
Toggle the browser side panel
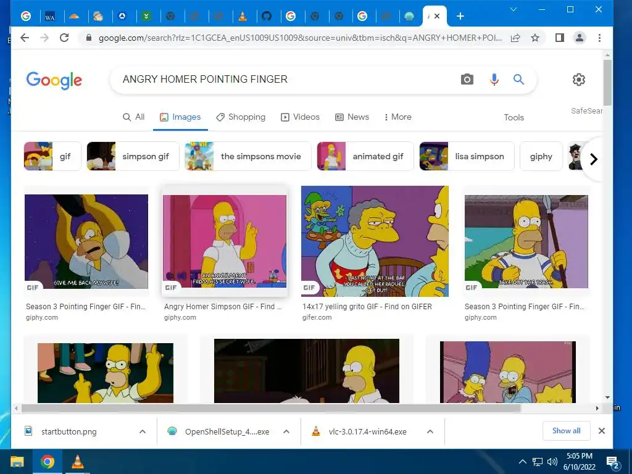tap(559, 38)
